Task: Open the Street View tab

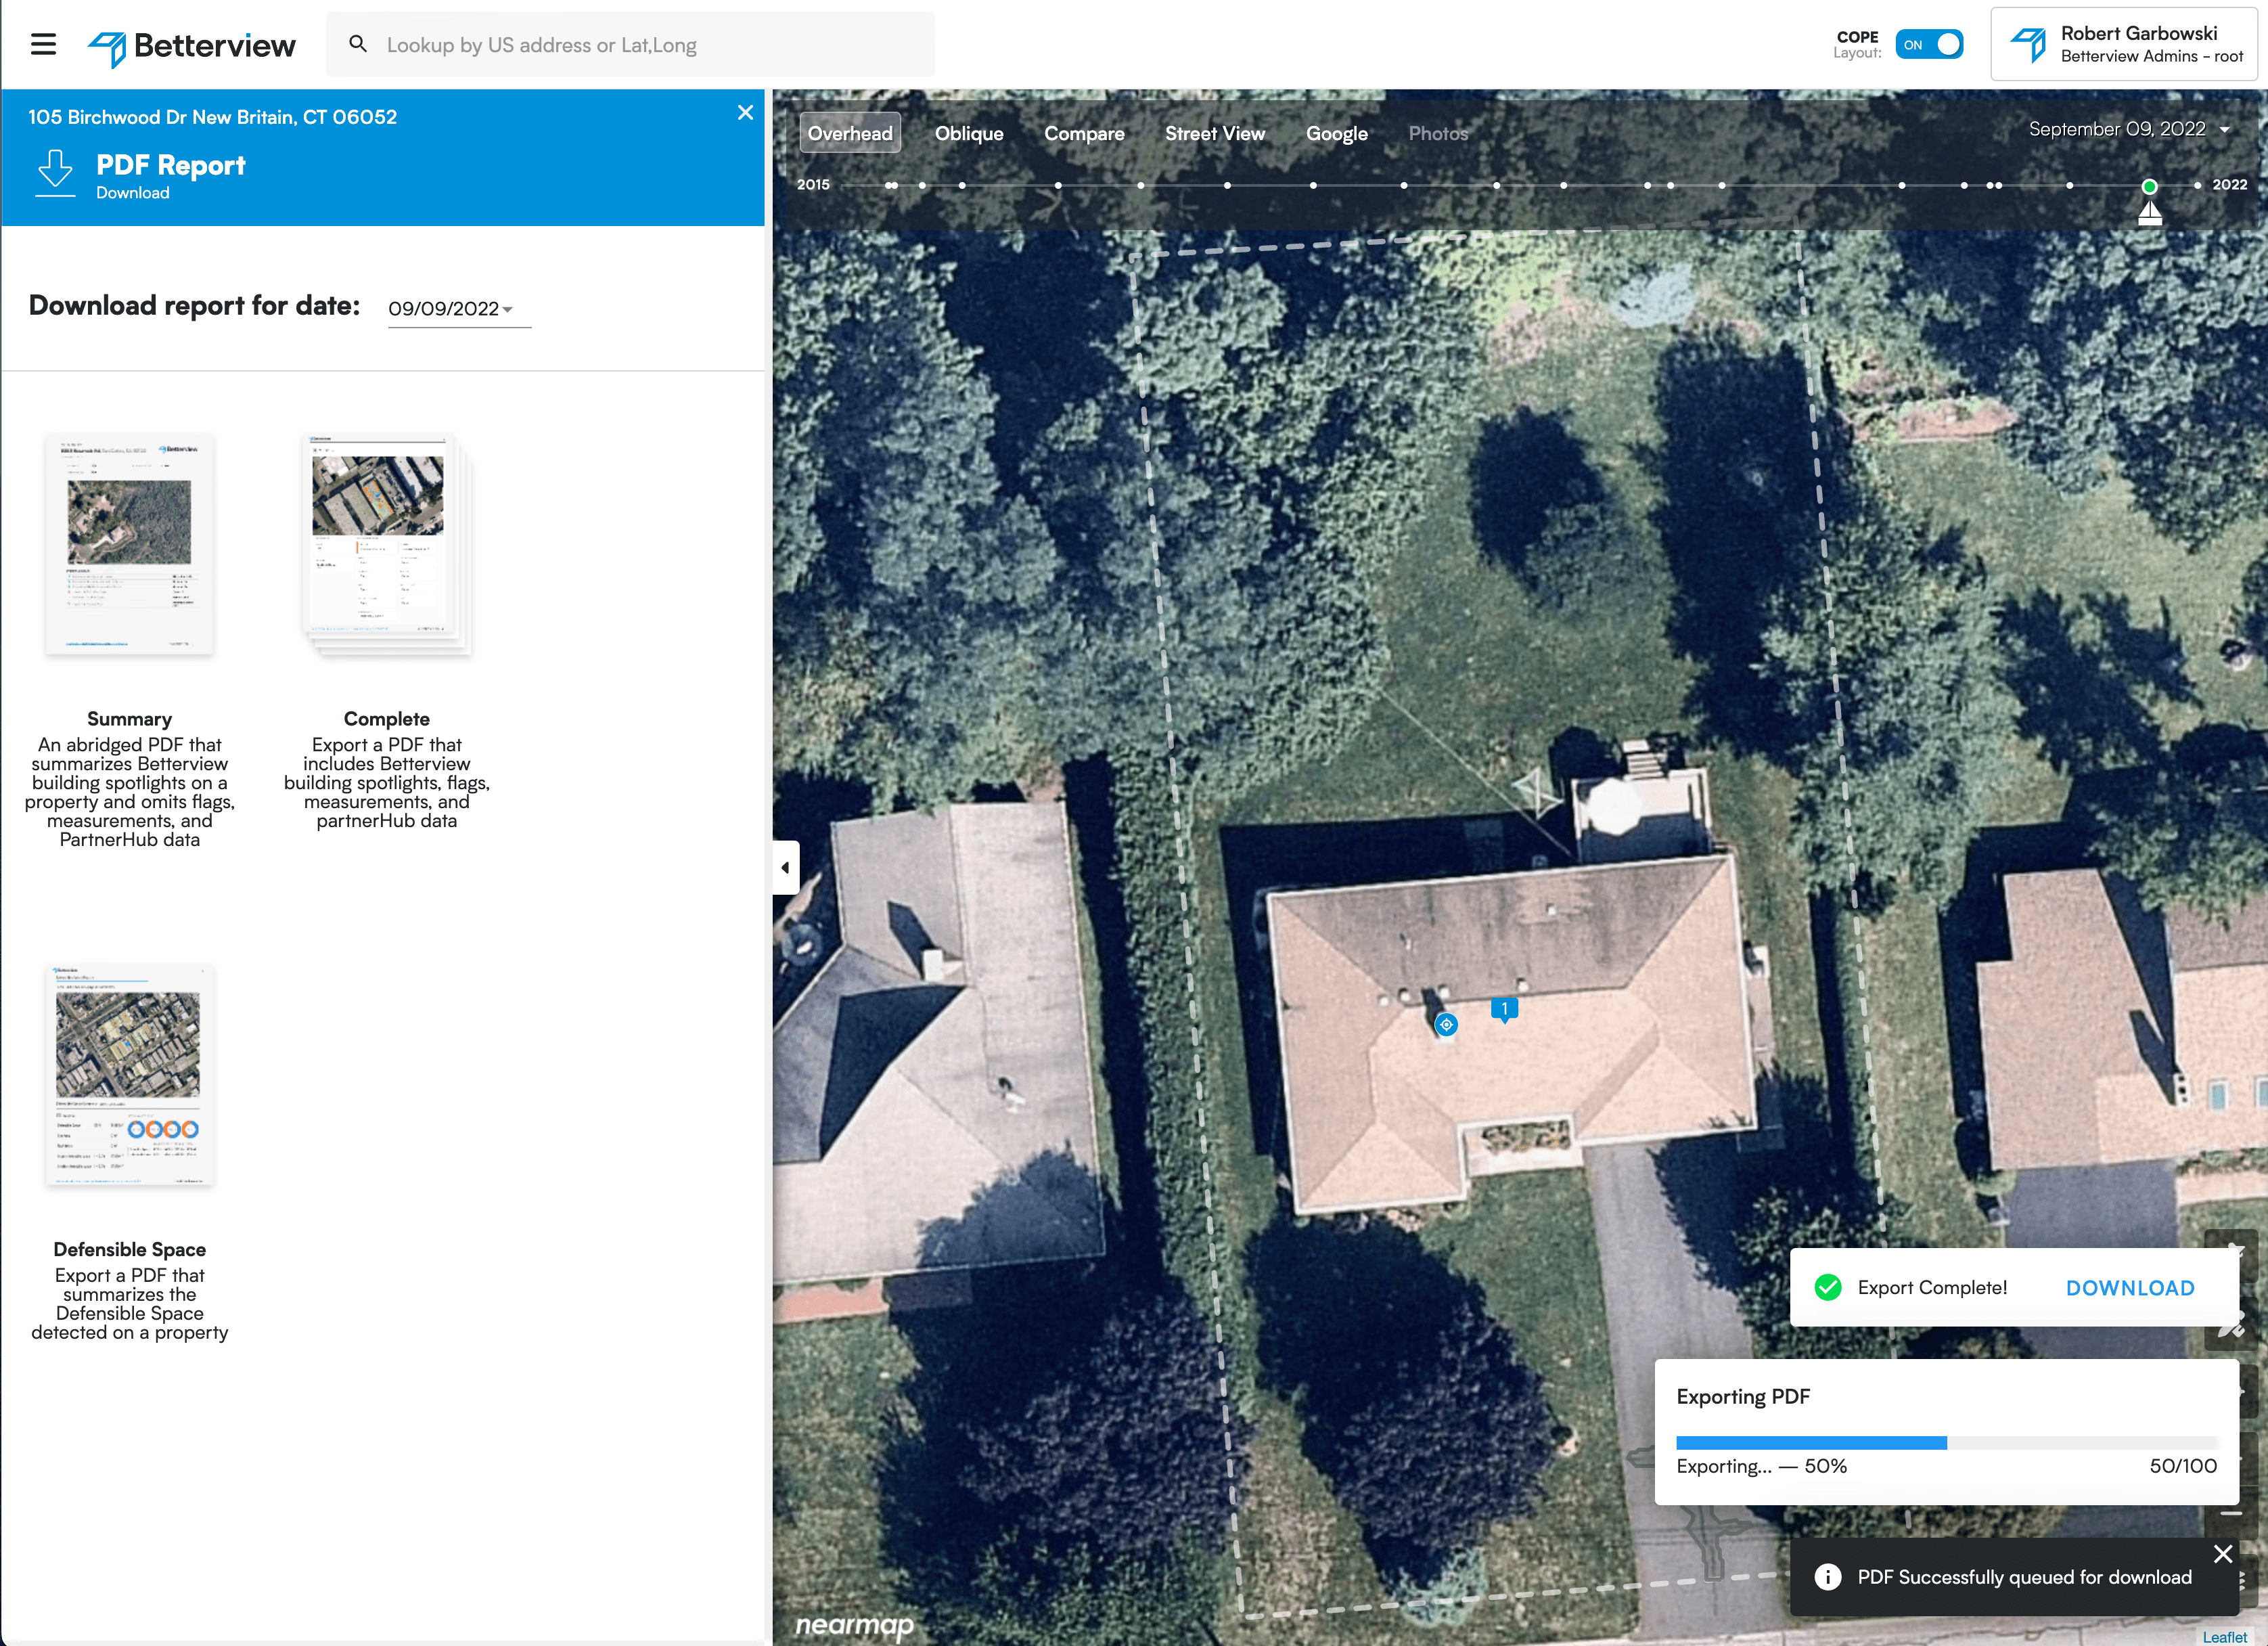Action: (x=1215, y=133)
